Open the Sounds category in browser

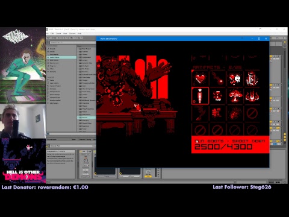[52, 49]
